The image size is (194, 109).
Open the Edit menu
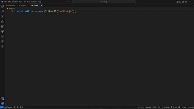coord(9,2)
